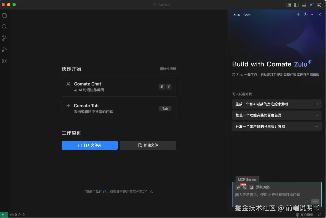Click the 工作空间 heading
Image resolution: width=326 pixels, height=218 pixels.
coord(71,133)
